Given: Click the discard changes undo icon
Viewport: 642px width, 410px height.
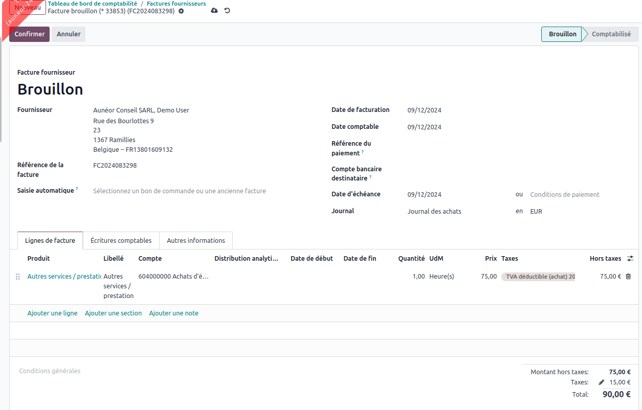Looking at the screenshot, I should 227,11.
